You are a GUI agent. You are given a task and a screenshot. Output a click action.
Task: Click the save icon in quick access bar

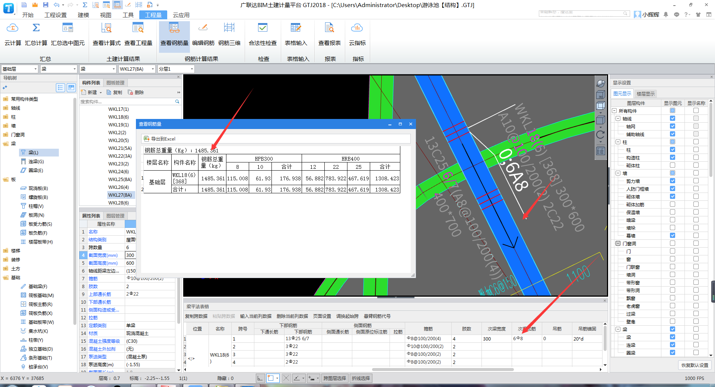pos(45,5)
